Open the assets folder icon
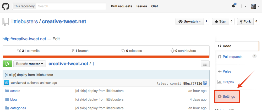Viewport: 262px width, 110px height. [7, 91]
